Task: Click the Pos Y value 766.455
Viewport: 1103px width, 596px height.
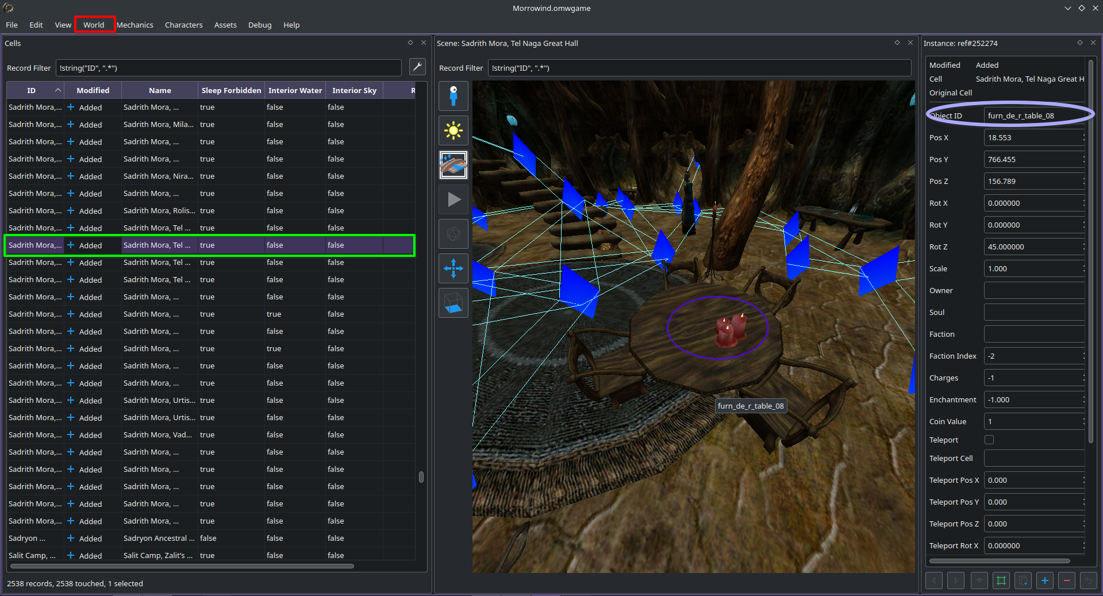Action: (x=1034, y=159)
